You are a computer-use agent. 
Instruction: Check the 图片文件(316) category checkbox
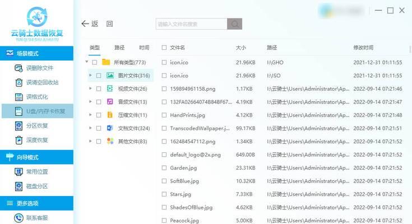tap(99, 76)
